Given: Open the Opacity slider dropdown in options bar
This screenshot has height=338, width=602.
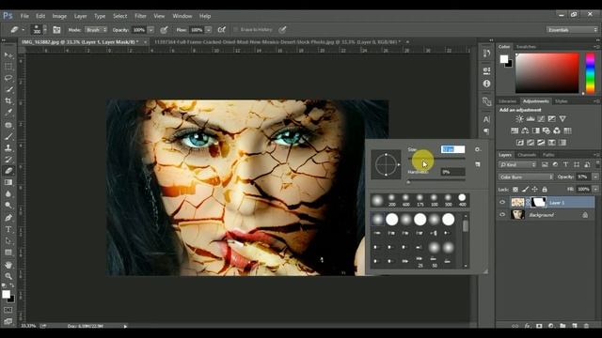Looking at the screenshot, I should (x=150, y=29).
